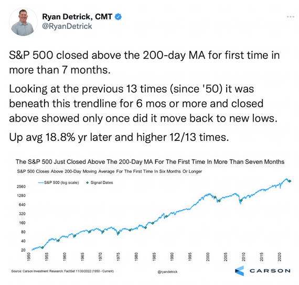
Task: Click the tweet text about 200-day MA
Action: [144, 62]
